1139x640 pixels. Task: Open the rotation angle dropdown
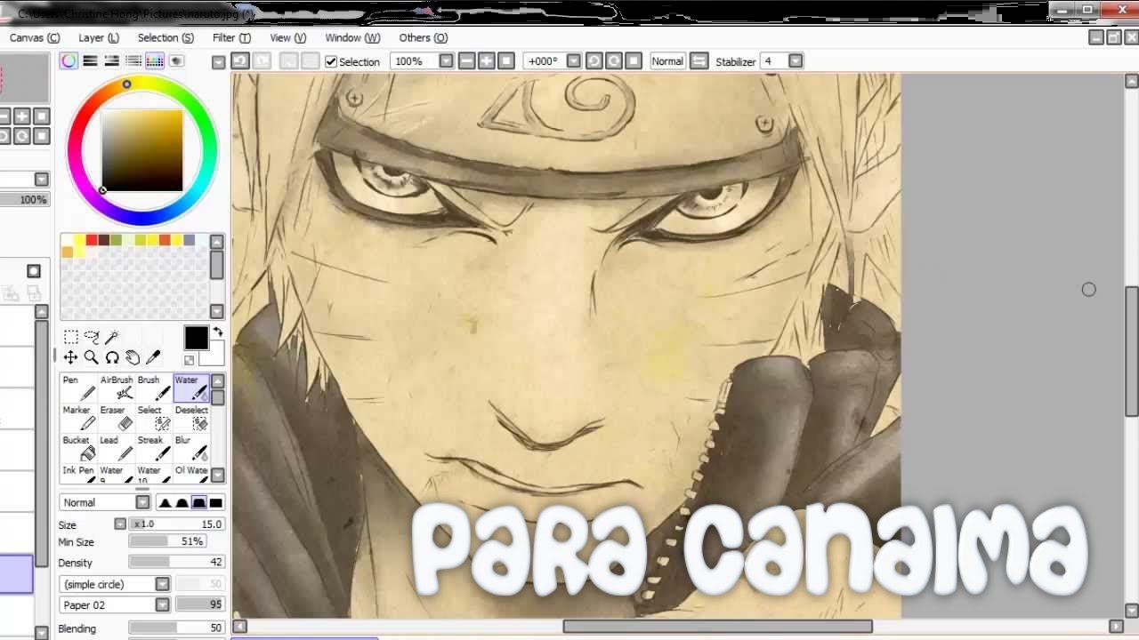[573, 61]
